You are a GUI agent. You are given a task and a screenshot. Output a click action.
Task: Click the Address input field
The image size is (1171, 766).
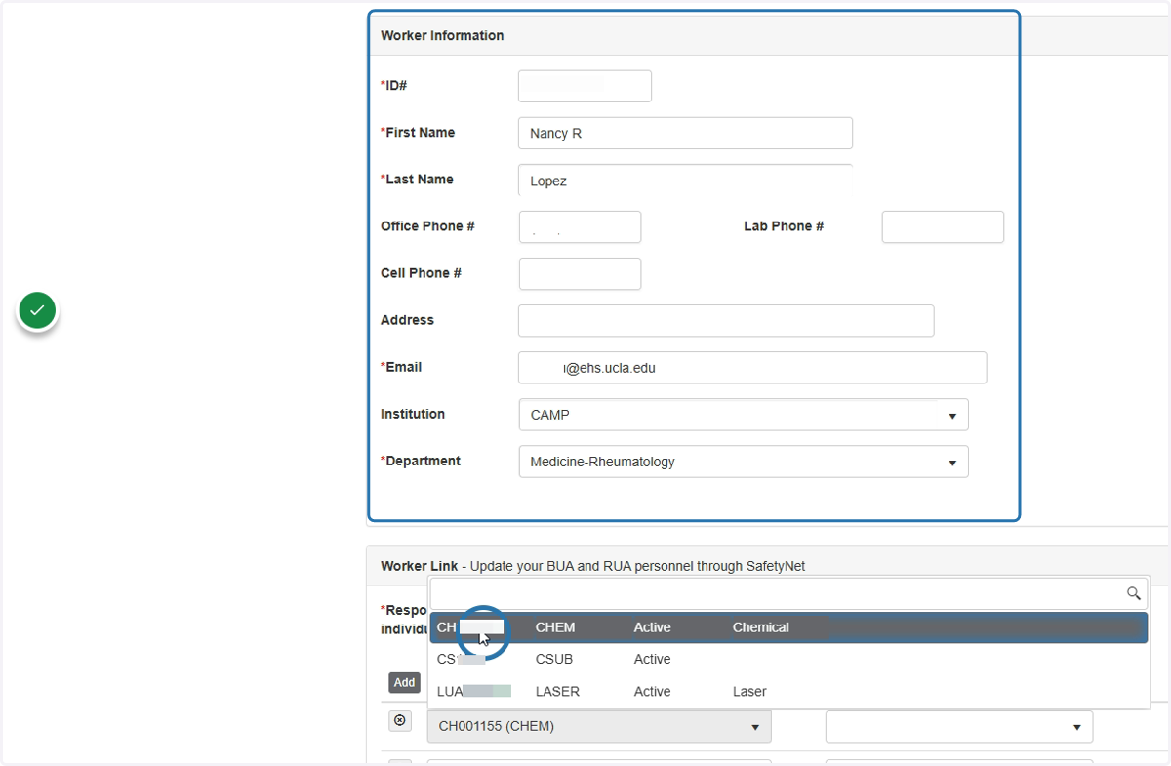coord(726,320)
